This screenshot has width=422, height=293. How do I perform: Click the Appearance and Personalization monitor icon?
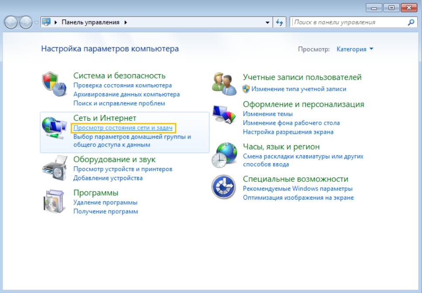click(223, 114)
